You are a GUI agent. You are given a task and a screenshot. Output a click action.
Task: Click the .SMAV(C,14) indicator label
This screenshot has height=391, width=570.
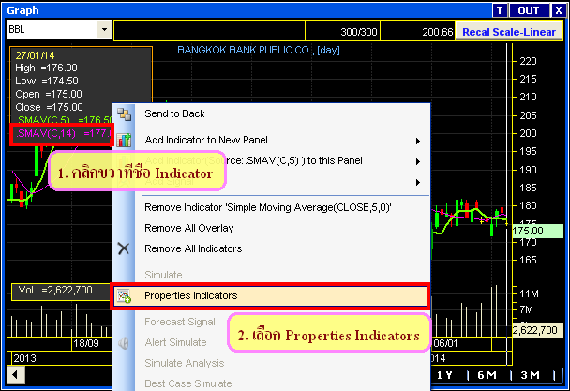(x=62, y=134)
